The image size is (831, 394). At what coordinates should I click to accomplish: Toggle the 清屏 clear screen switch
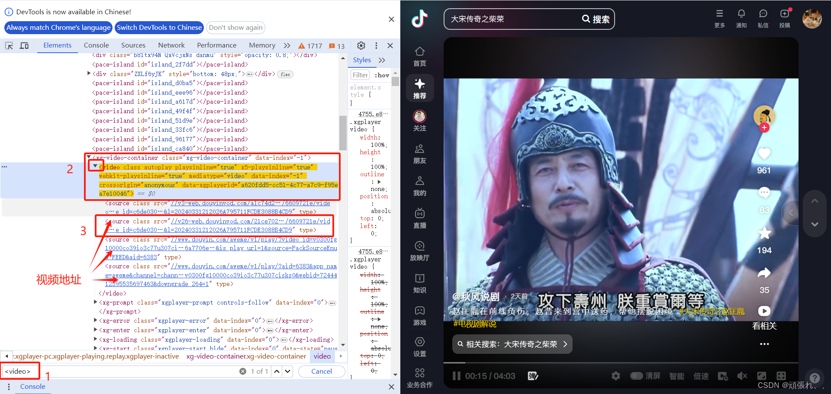coord(637,376)
